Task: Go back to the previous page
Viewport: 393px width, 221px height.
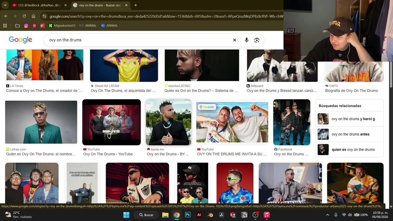Action: [x=6, y=16]
